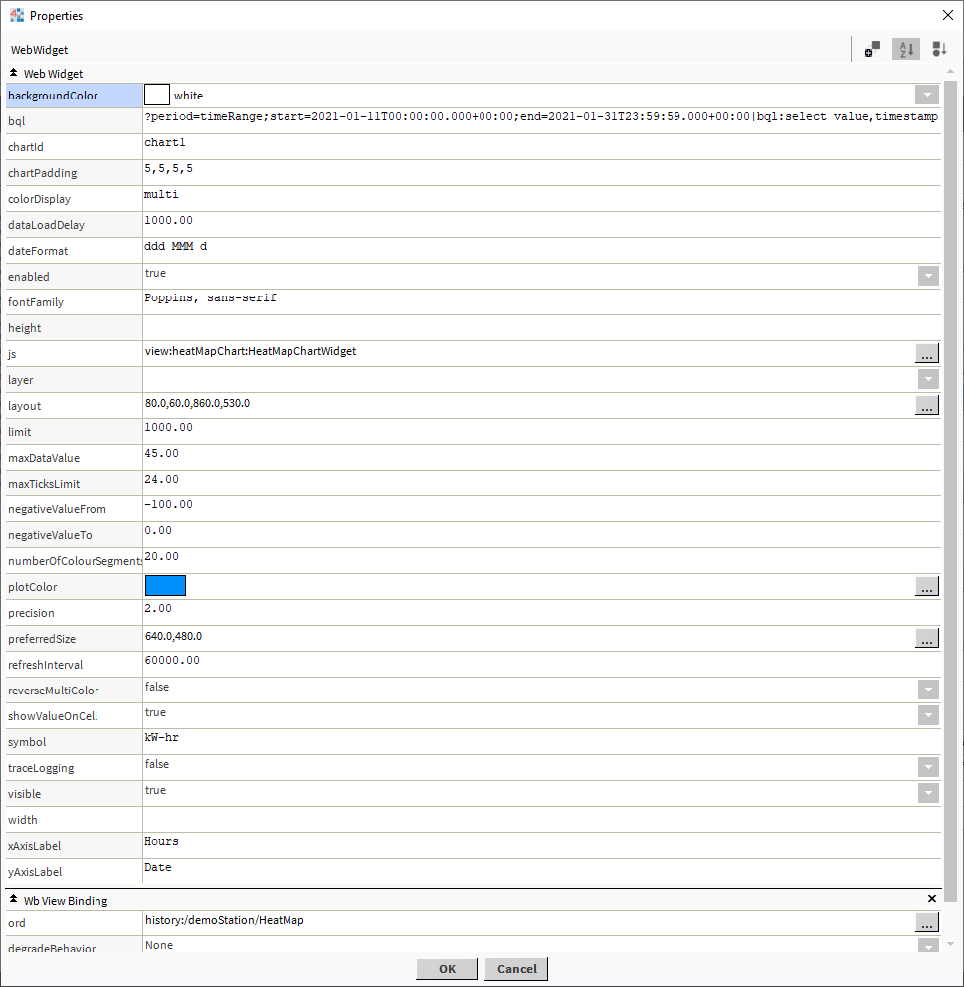Click the sort-by-kind icon in the toolbar

tap(939, 49)
